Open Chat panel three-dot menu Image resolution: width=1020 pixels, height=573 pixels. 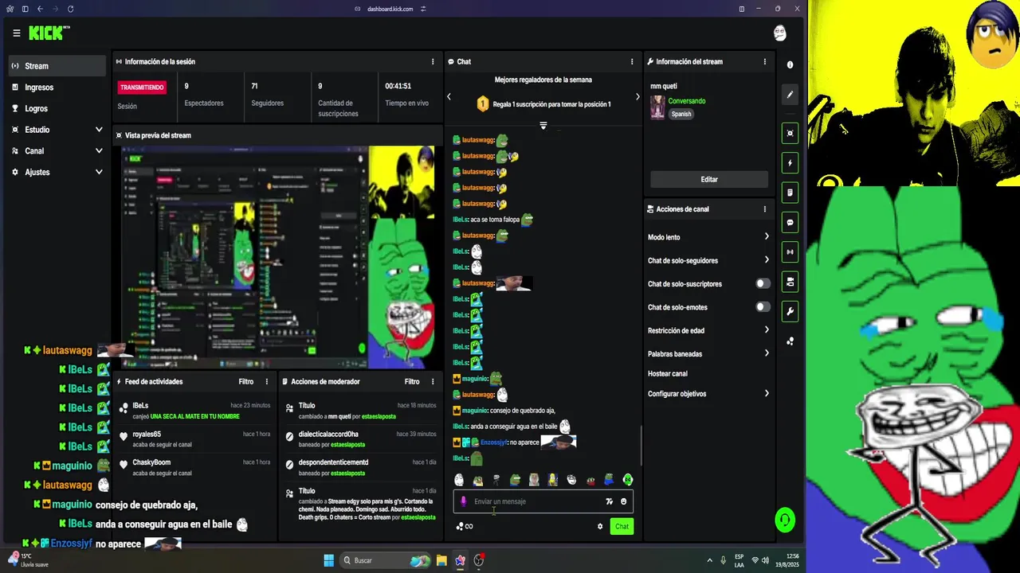(x=632, y=61)
